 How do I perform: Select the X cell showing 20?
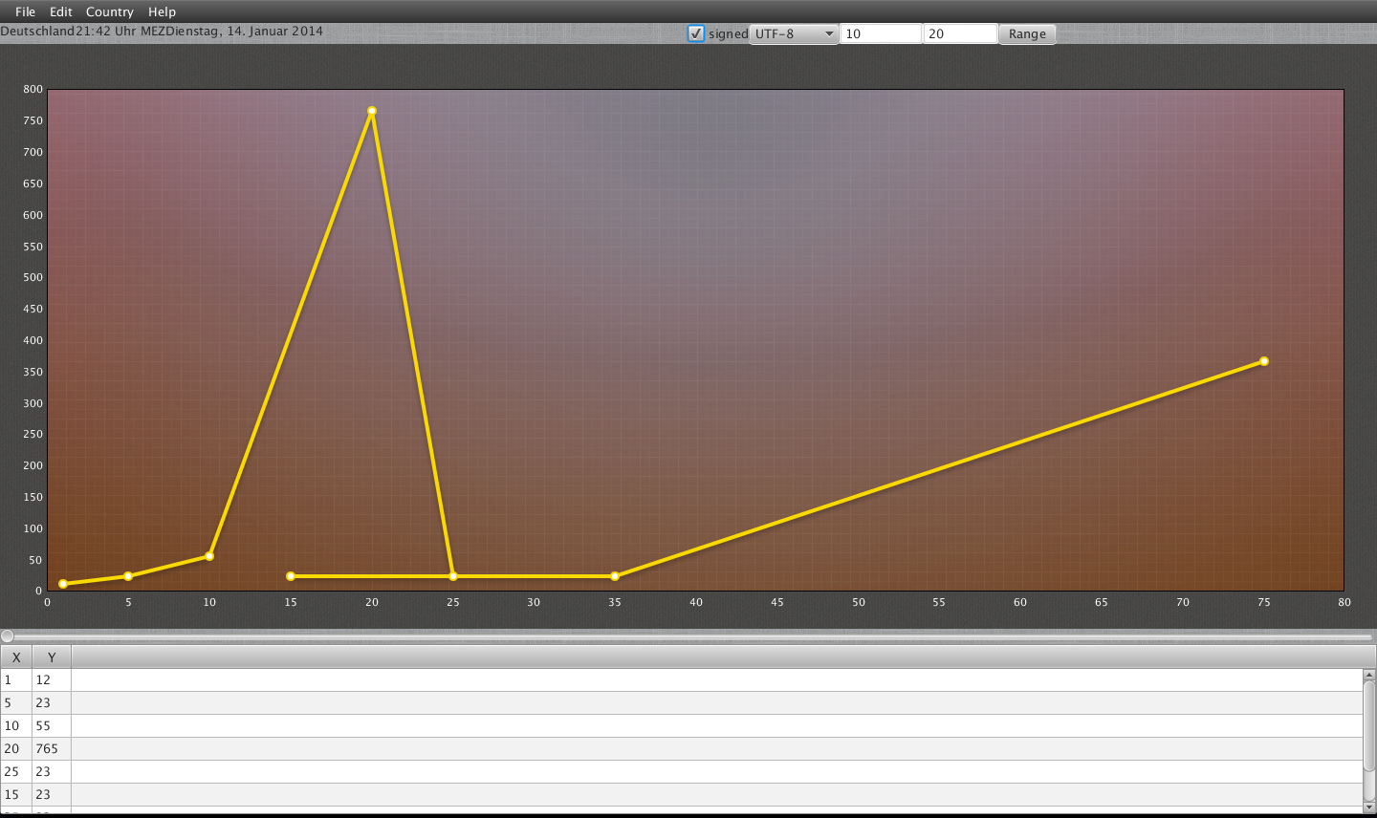16,748
